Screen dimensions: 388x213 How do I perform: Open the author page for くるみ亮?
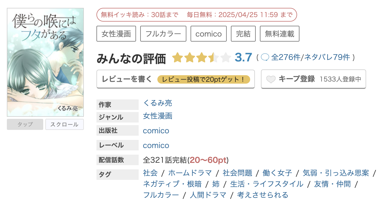157,103
